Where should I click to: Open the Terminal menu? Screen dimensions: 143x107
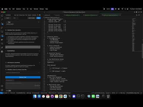click(36, 9)
